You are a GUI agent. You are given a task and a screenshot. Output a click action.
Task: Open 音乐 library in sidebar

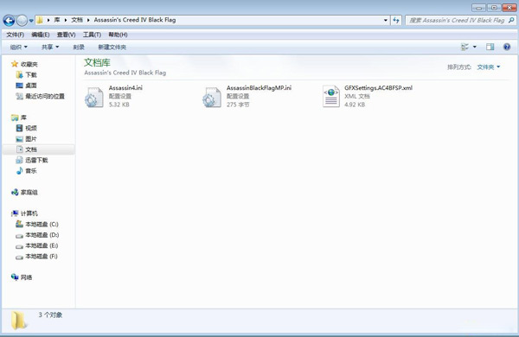click(31, 171)
